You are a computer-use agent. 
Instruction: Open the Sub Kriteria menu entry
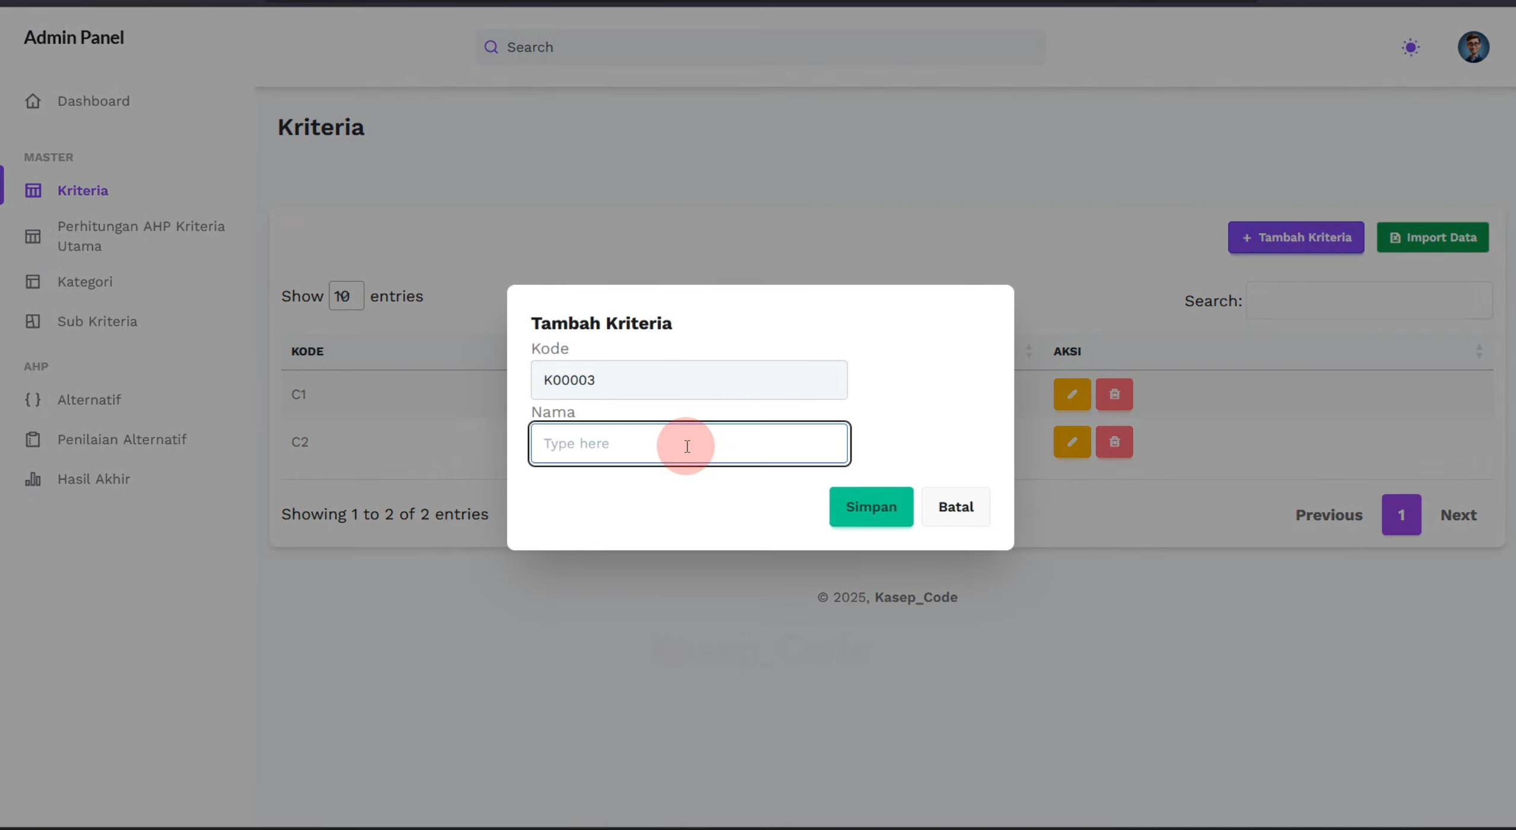(x=97, y=321)
